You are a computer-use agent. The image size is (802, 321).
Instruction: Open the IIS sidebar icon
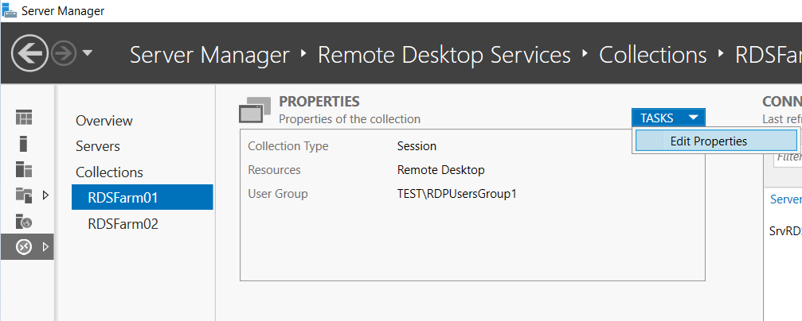tap(24, 221)
